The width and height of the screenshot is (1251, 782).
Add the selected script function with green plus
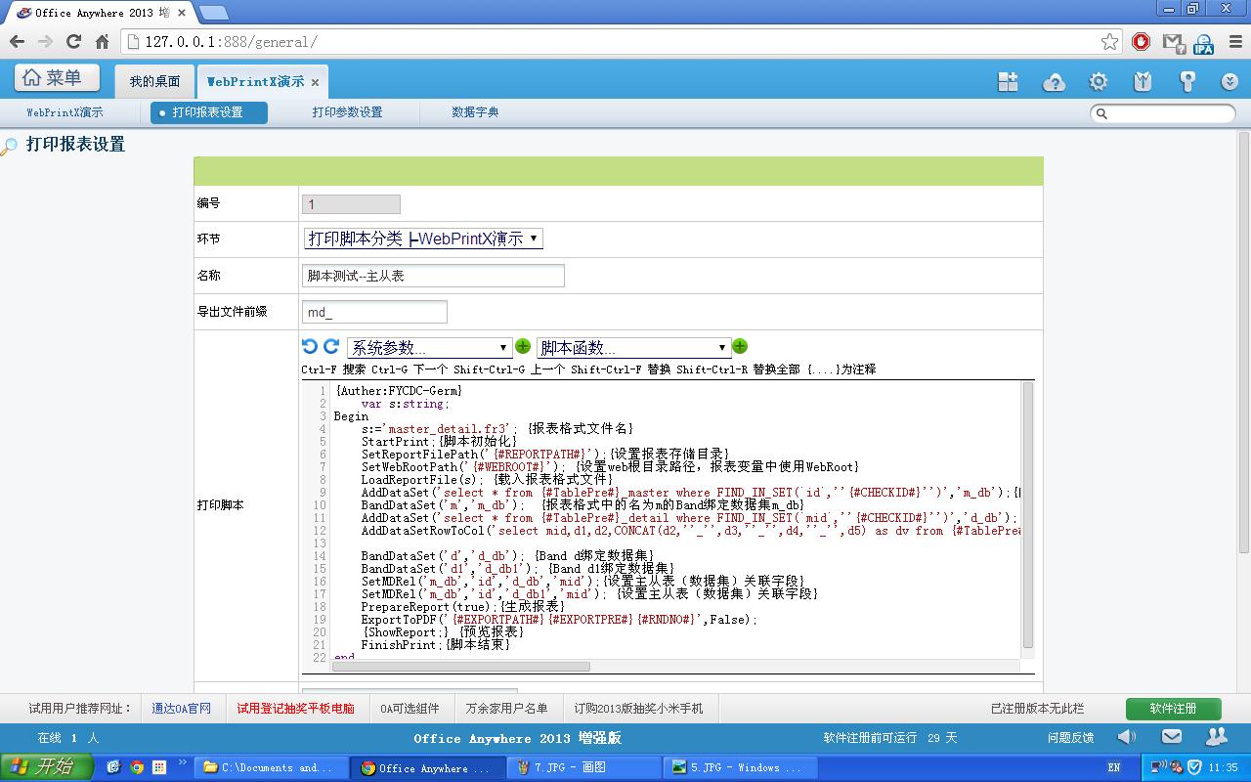(x=740, y=346)
